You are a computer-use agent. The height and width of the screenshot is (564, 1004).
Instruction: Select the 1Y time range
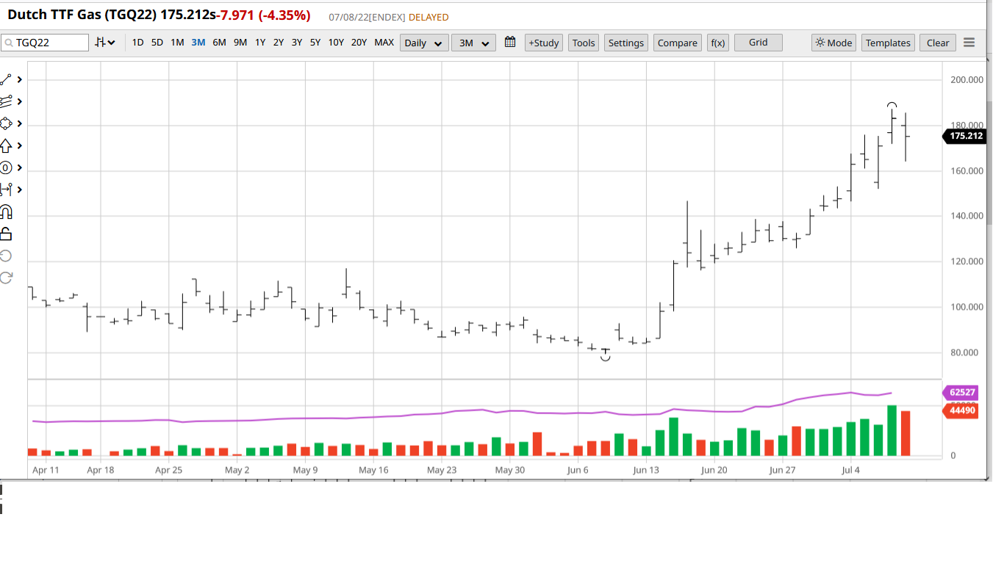pyautogui.click(x=260, y=43)
